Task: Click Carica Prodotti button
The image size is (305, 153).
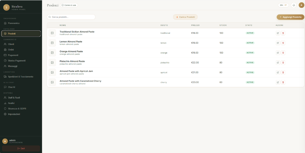Action: click(185, 17)
